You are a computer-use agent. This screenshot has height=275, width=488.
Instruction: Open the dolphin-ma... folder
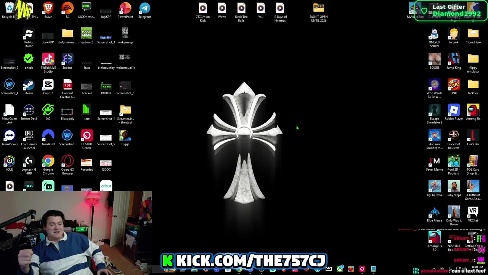coord(67,36)
